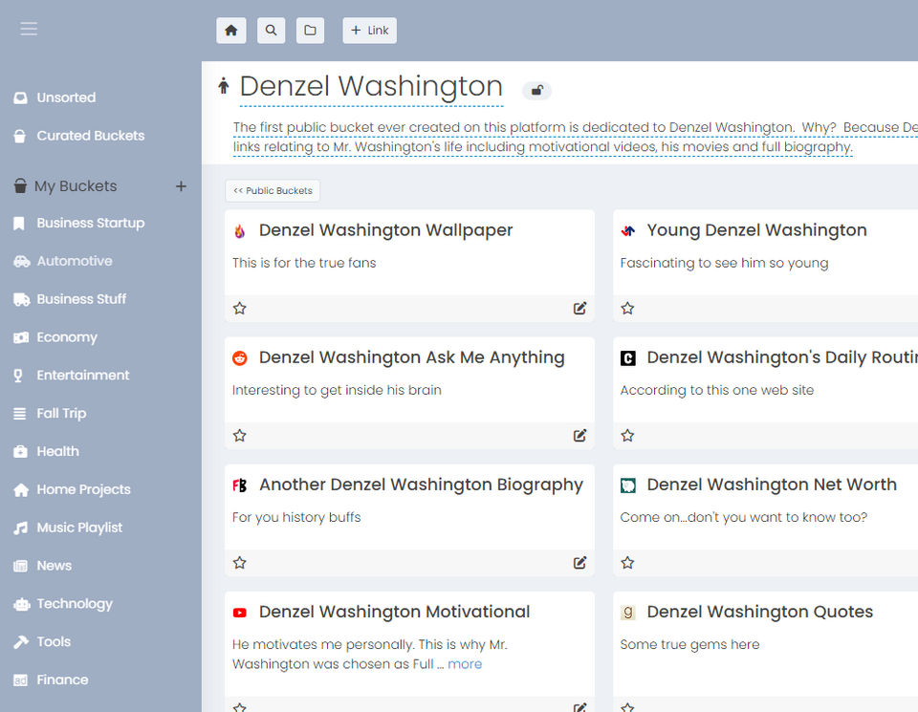918x712 pixels.
Task: Star the Denzel Washington Wallpaper card
Action: 240,308
